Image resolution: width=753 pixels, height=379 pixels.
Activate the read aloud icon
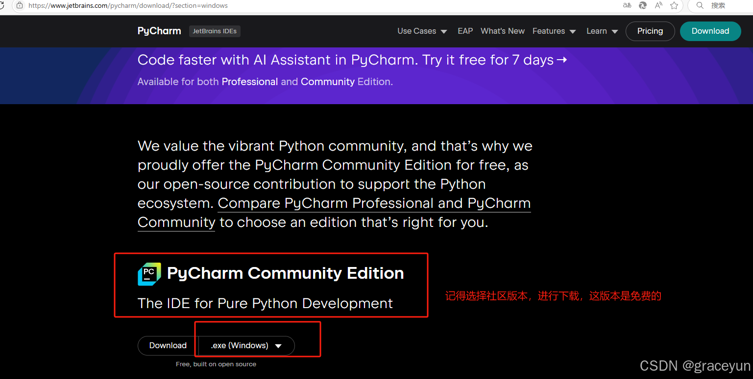pos(658,5)
